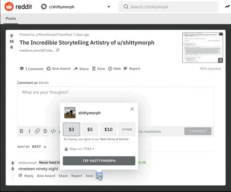Click the TIP SHITTYMORPH button
The image size is (231, 192).
99,161
